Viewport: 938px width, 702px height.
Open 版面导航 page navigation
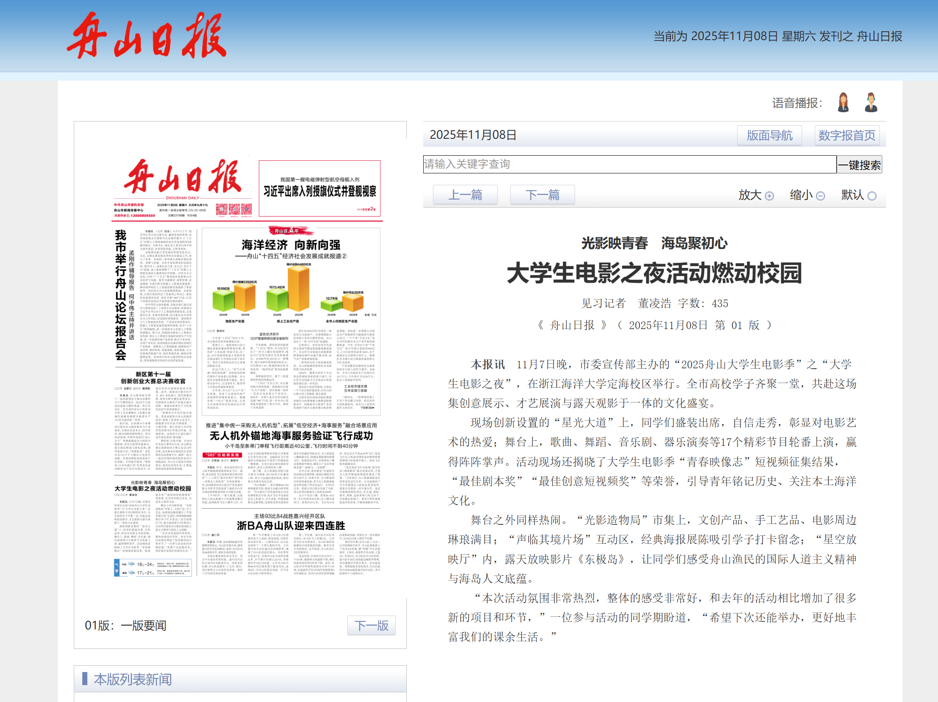(769, 136)
